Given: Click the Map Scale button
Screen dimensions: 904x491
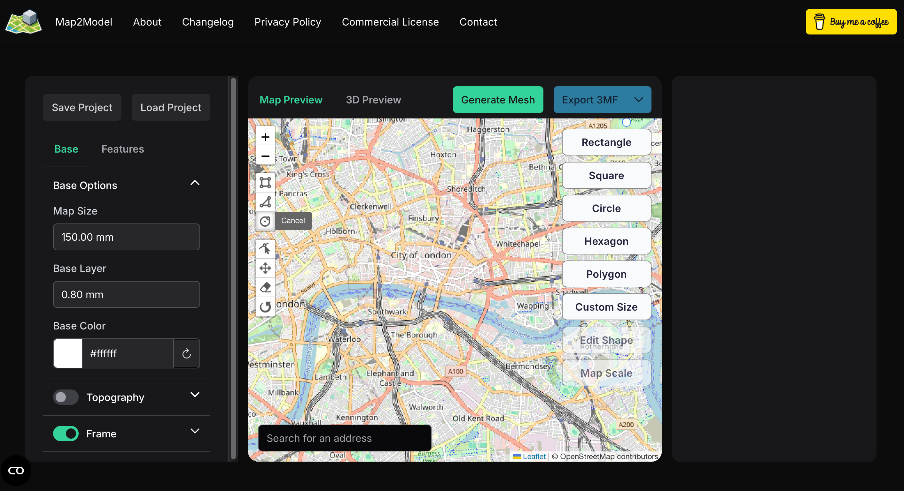Looking at the screenshot, I should [606, 373].
